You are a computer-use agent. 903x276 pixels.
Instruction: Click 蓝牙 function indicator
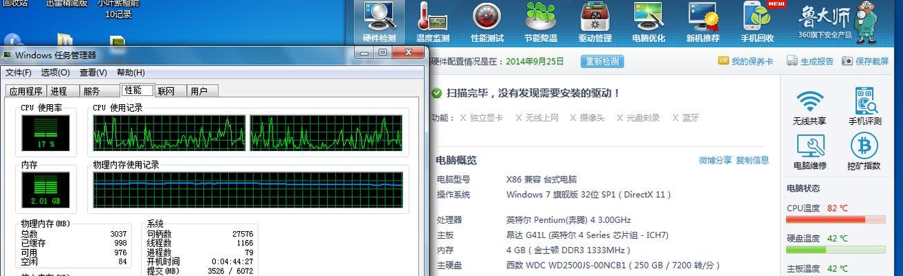coord(685,118)
